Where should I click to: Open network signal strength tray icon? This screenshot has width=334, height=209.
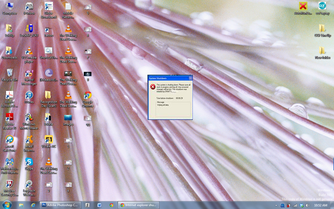[295, 205]
